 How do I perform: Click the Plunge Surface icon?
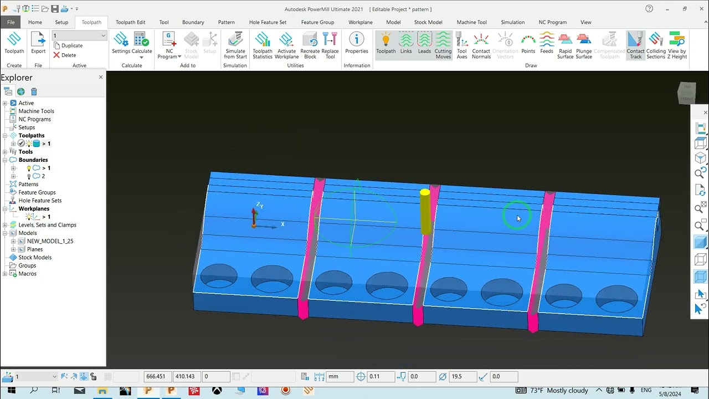click(x=584, y=40)
